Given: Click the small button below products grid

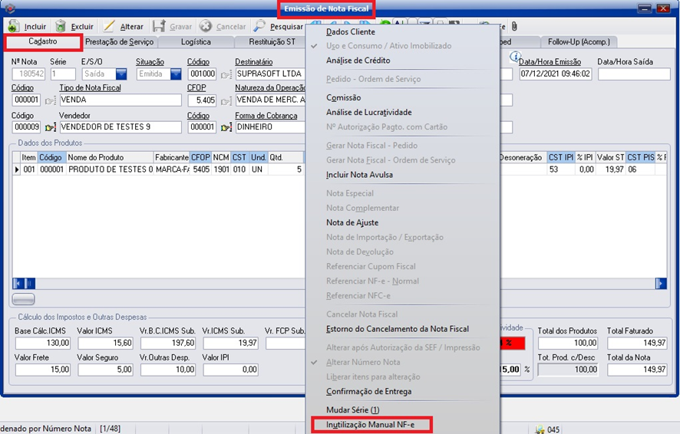Looking at the screenshot, I should click(24, 299).
